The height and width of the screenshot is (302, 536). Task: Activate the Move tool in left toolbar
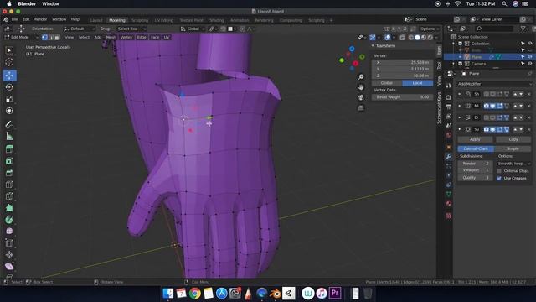pyautogui.click(x=9, y=75)
